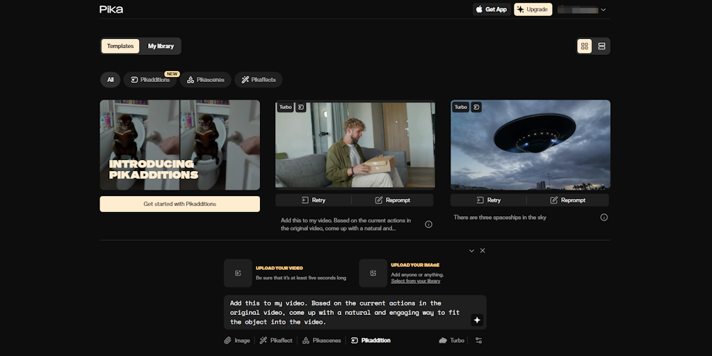Viewport: 712px width, 356px height.
Task: Filter templates by Pikadditions
Action: tap(150, 80)
